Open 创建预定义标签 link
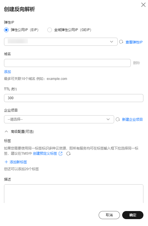This screenshot has height=226, width=148. click(x=45, y=154)
